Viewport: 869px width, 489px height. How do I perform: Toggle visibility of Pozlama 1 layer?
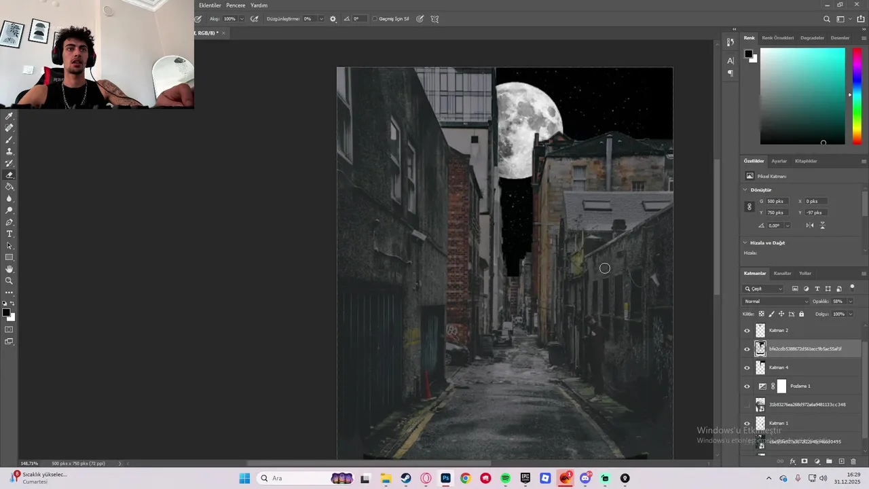747,386
